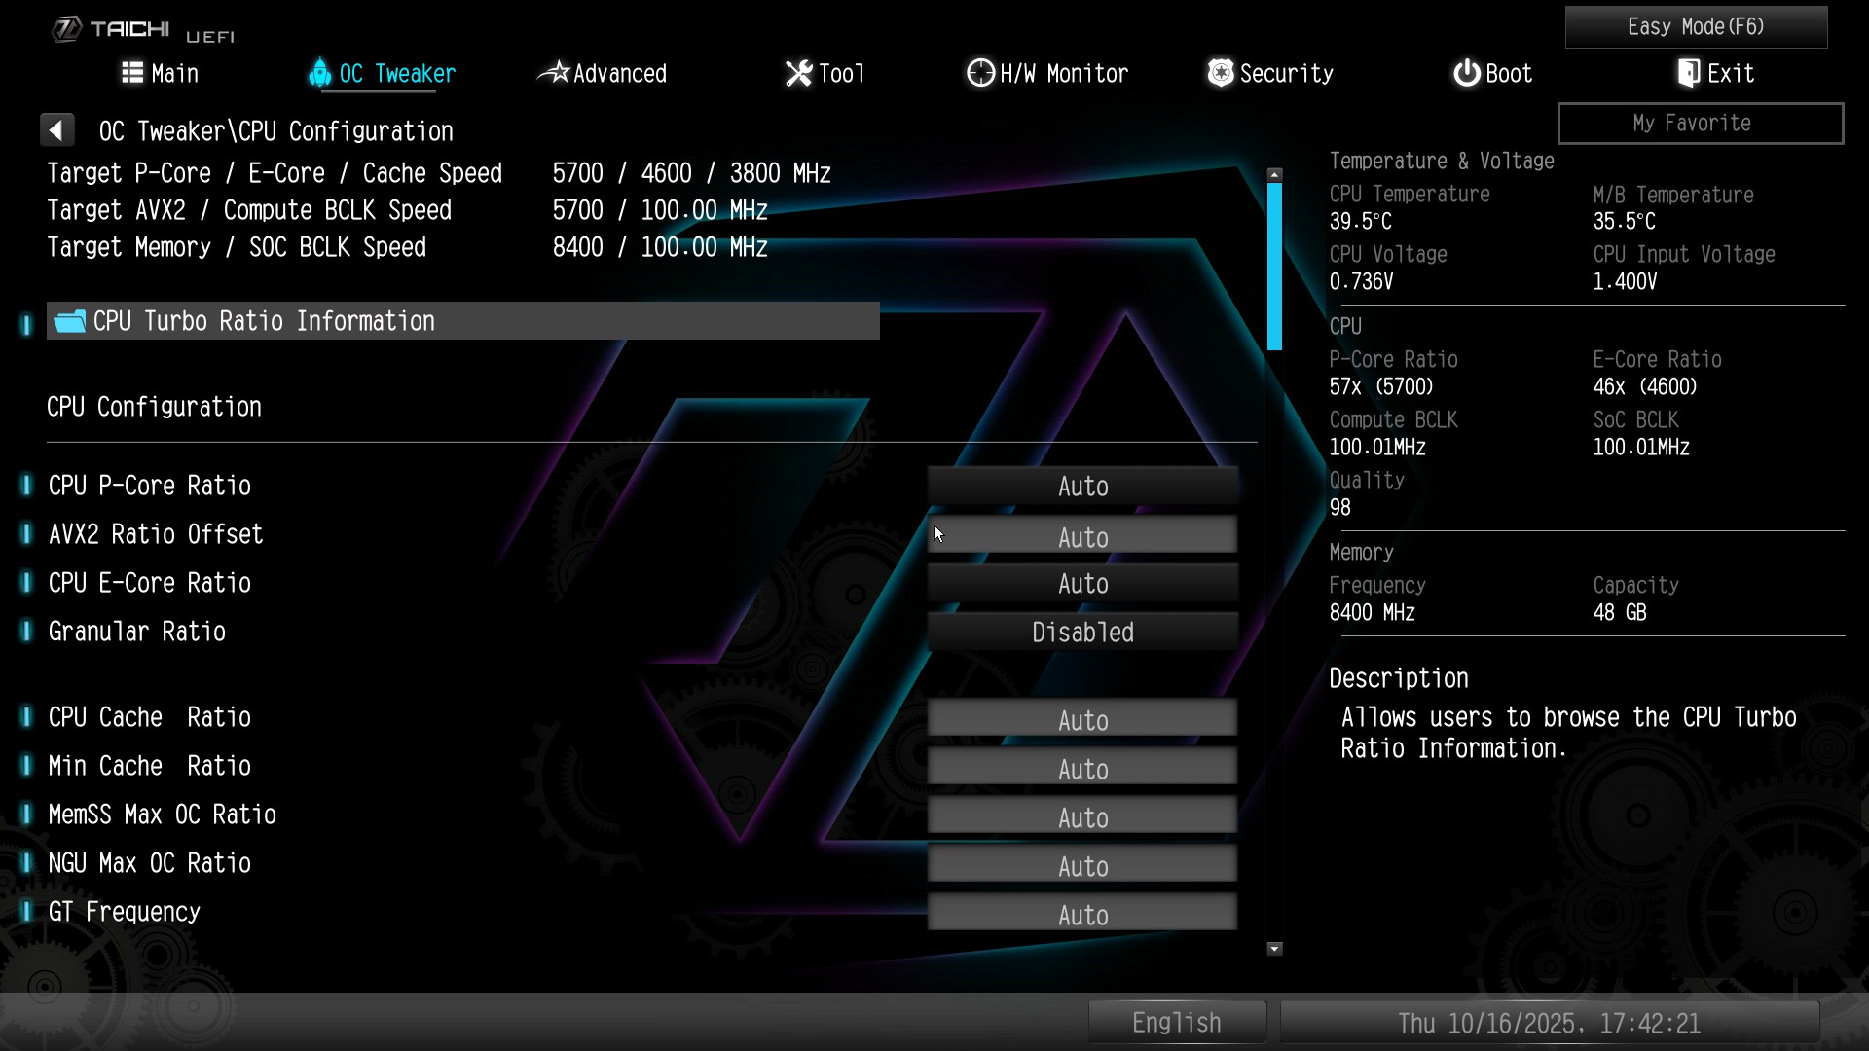The width and height of the screenshot is (1869, 1051).
Task: Click the back arrow icon beside CPU Configuration
Action: click(56, 130)
